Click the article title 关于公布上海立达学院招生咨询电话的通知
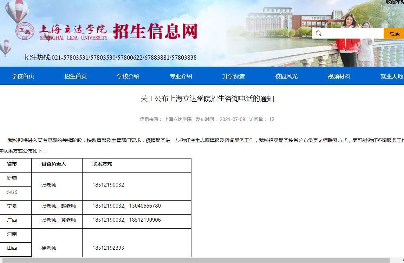This screenshot has width=404, height=263. [207, 99]
